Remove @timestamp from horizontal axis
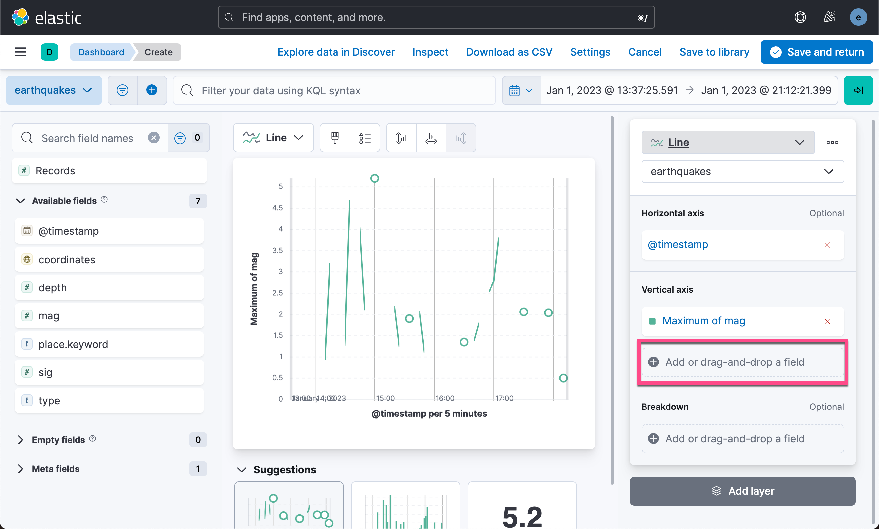Image resolution: width=879 pixels, height=529 pixels. 827,245
